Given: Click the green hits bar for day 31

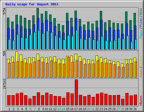Looking at the screenshot, I should pos(135,19).
